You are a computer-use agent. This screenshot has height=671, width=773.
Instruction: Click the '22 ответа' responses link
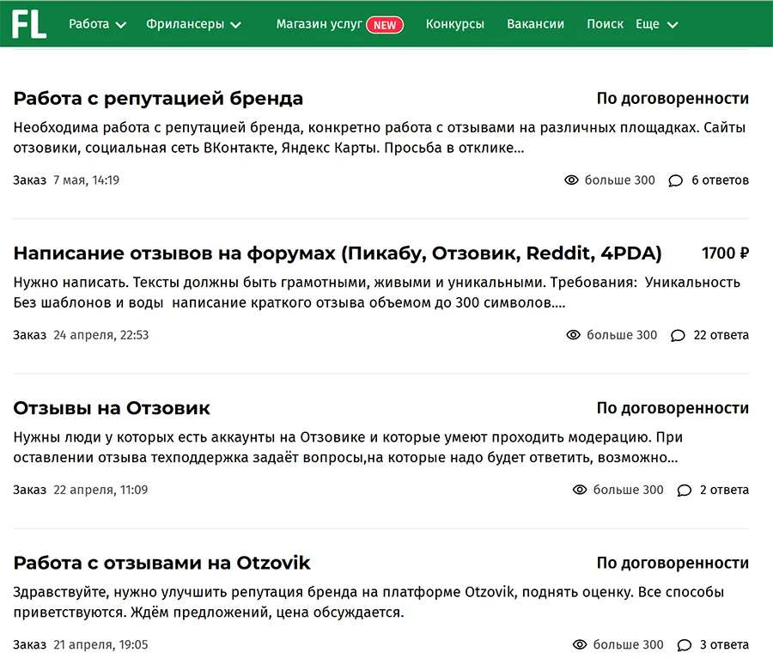click(x=721, y=335)
